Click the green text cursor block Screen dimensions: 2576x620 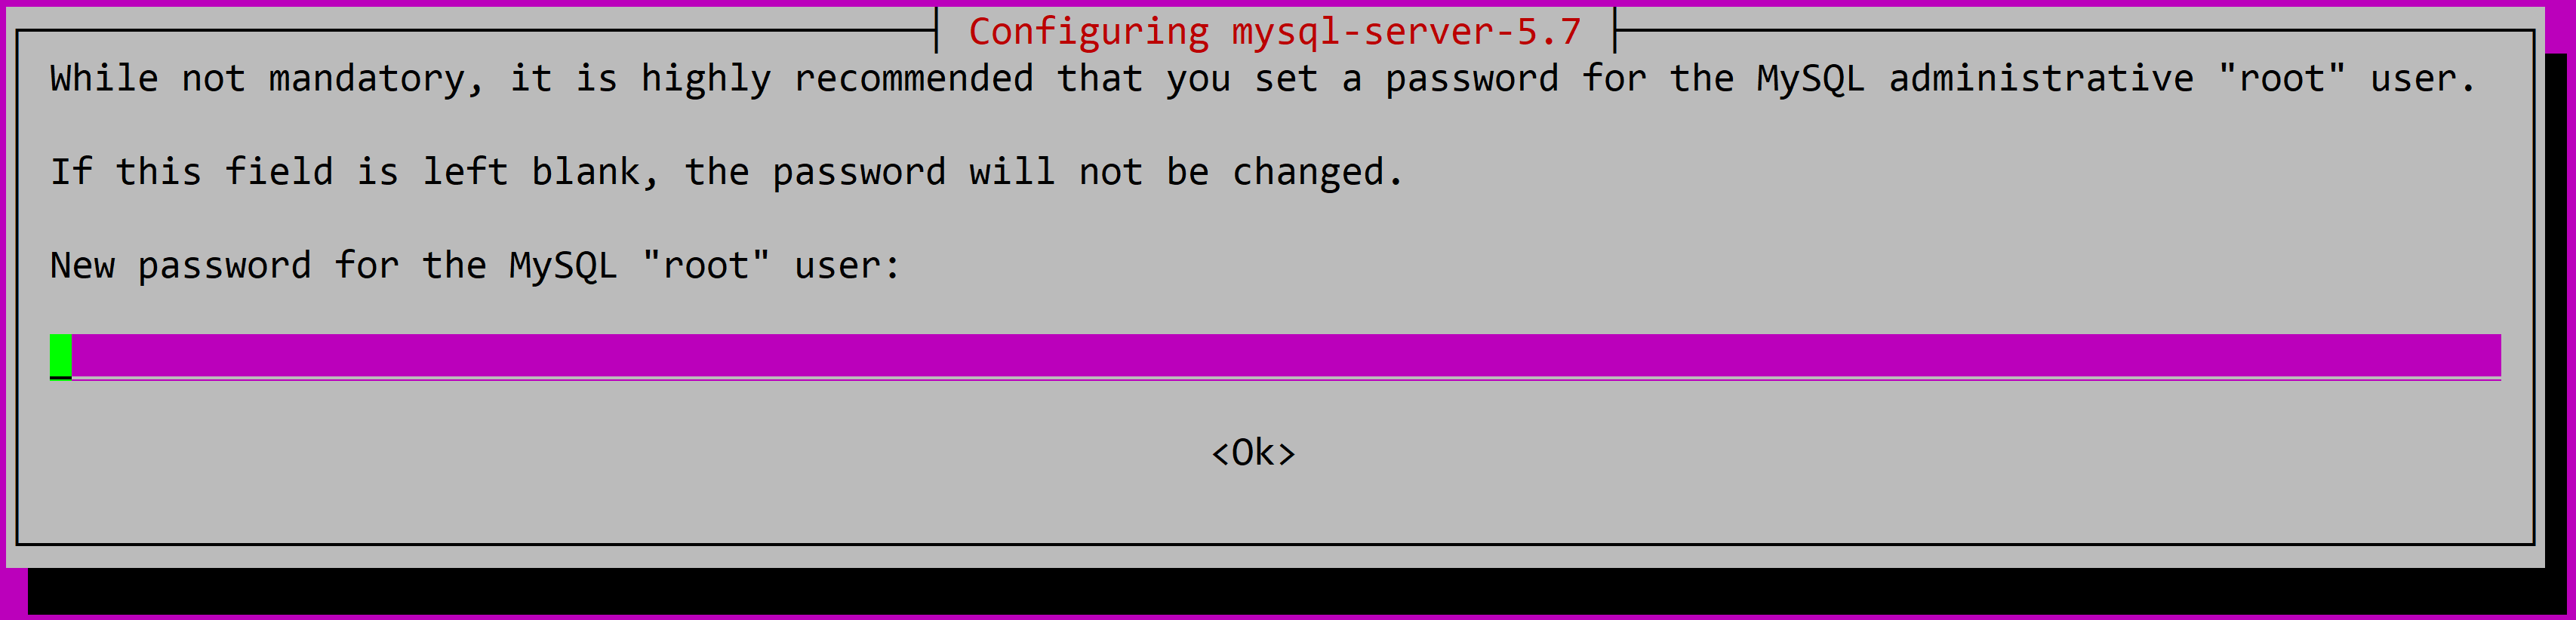61,356
